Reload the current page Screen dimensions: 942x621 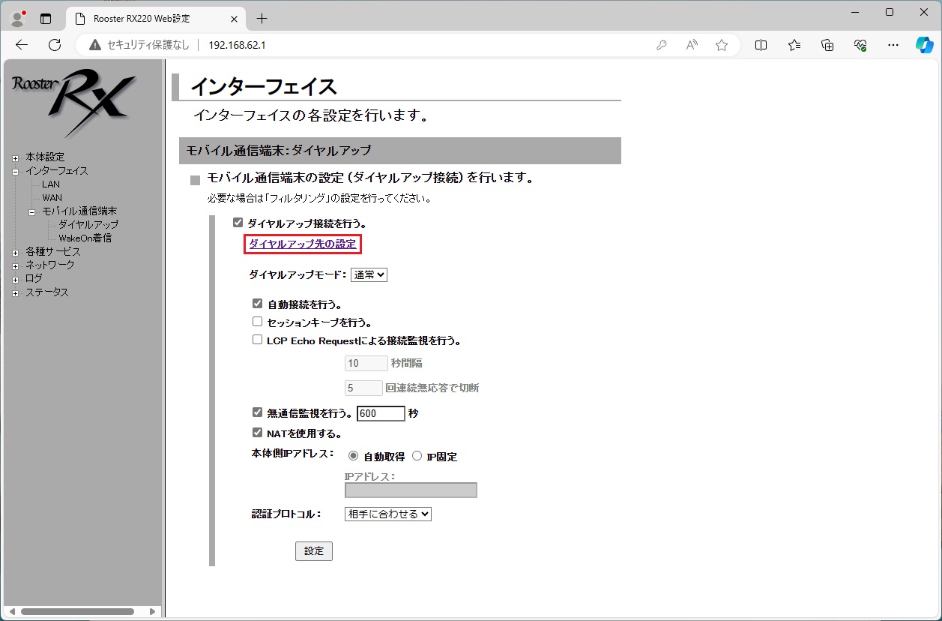[55, 45]
